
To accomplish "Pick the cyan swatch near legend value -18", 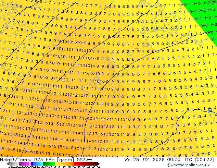I will pos(41,164).
